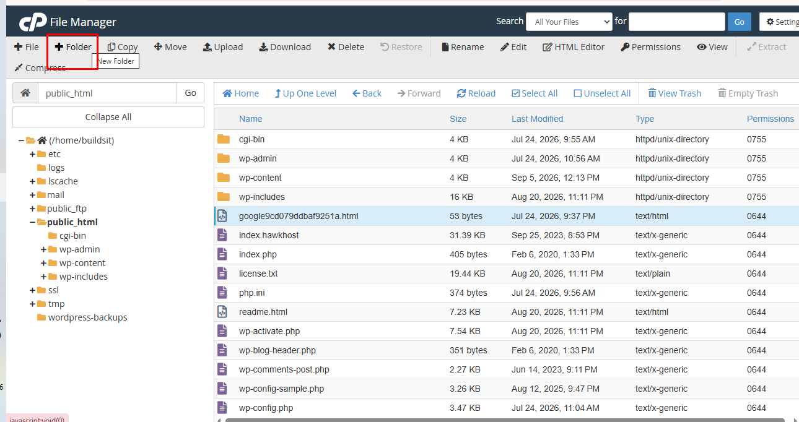
Task: Click the public_html path input field
Action: tap(108, 93)
